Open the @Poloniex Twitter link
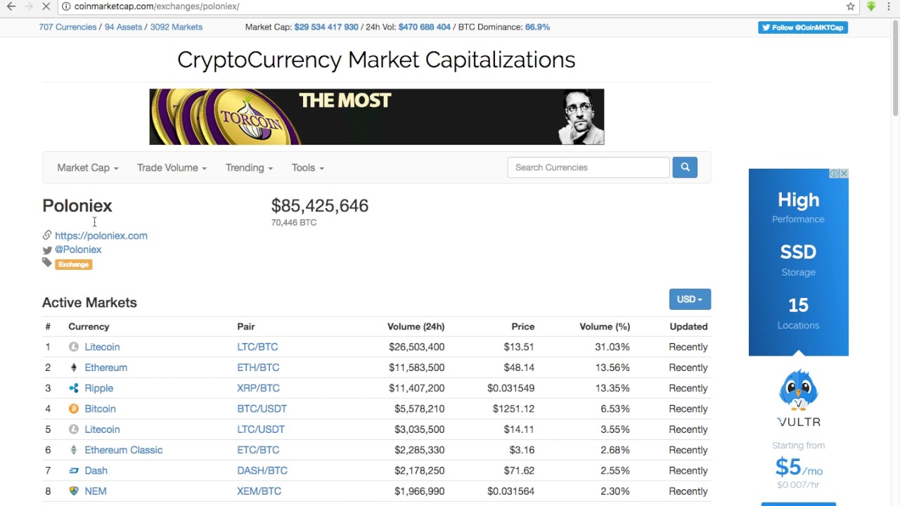Screen dimensions: 900x506 pyautogui.click(x=78, y=249)
